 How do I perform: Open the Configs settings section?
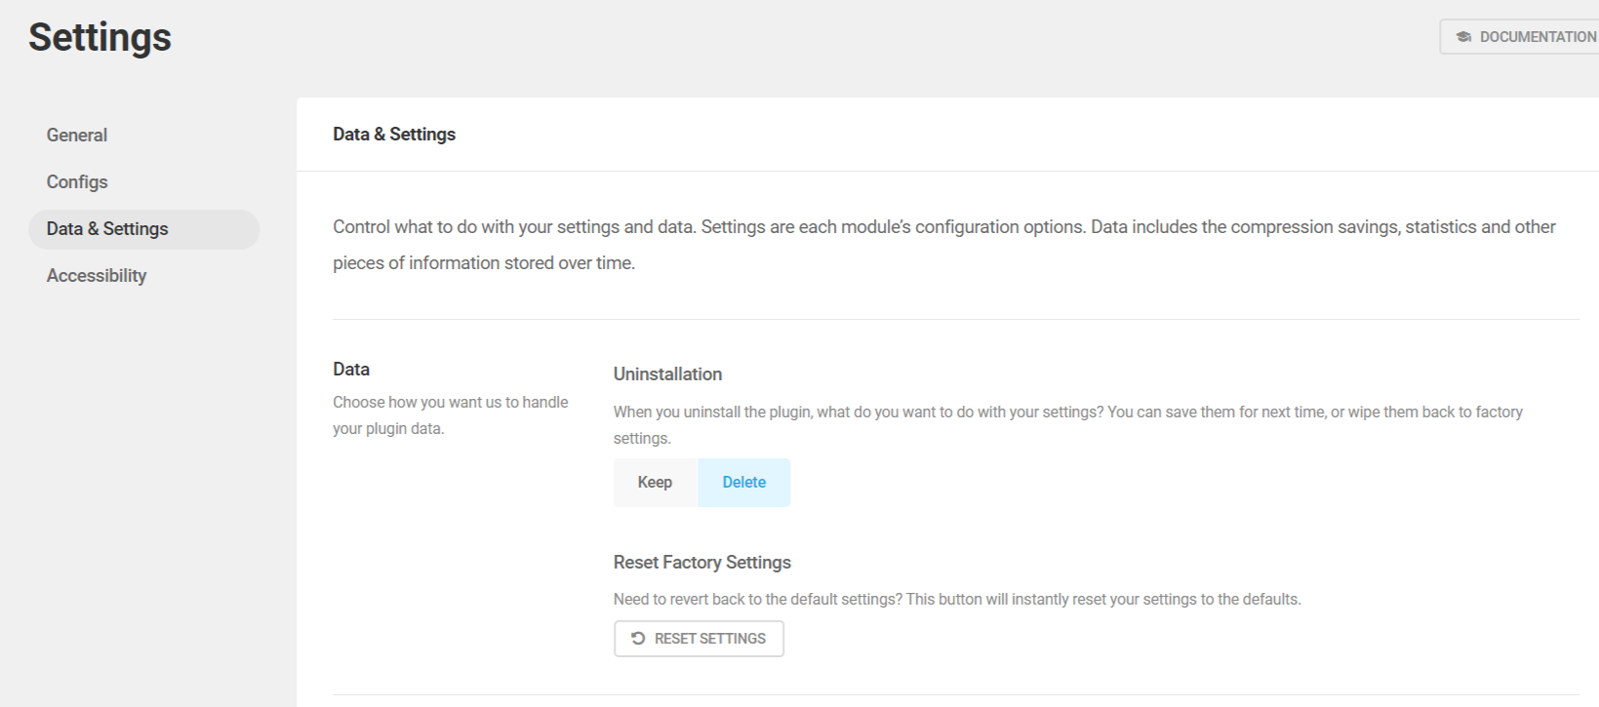tap(77, 182)
